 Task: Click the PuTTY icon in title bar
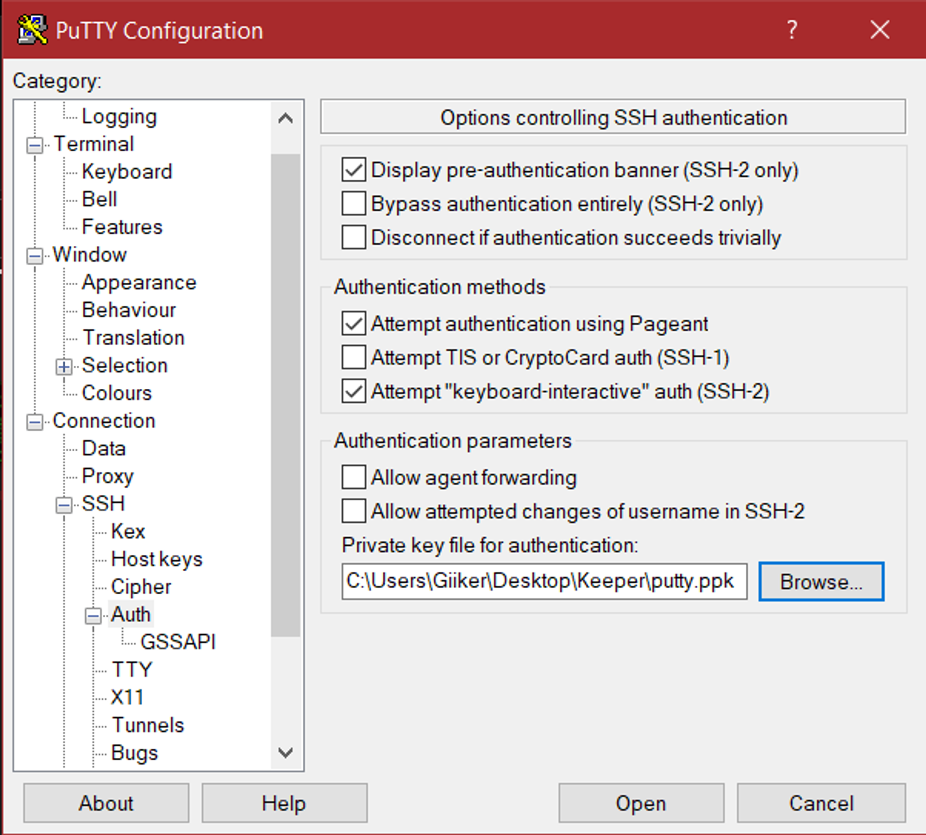(x=31, y=30)
